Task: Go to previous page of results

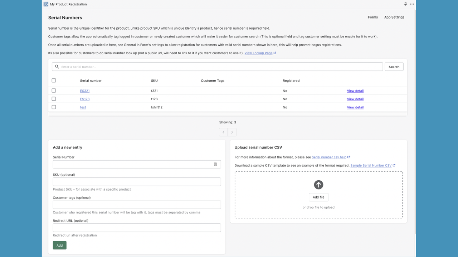Action: coord(223,132)
